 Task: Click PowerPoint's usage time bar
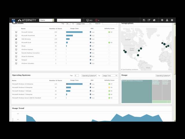[x=69, y=35]
